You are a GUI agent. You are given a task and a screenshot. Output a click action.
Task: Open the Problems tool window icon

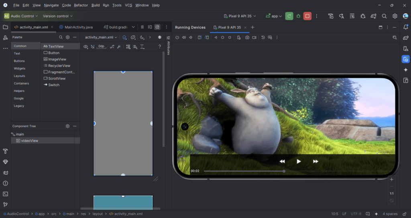coord(5,183)
